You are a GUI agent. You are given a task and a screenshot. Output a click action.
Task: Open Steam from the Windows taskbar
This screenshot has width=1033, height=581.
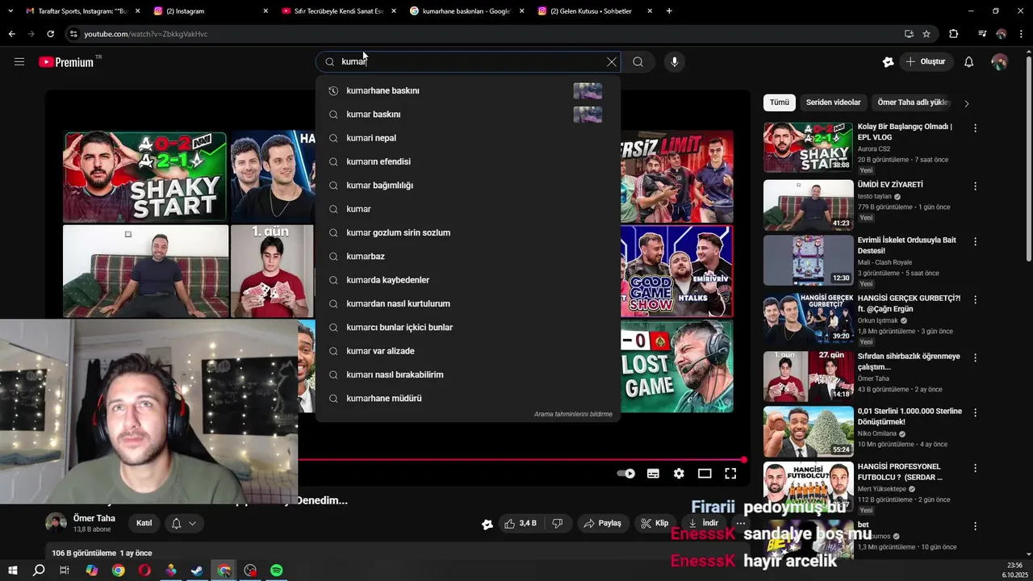coord(197,571)
